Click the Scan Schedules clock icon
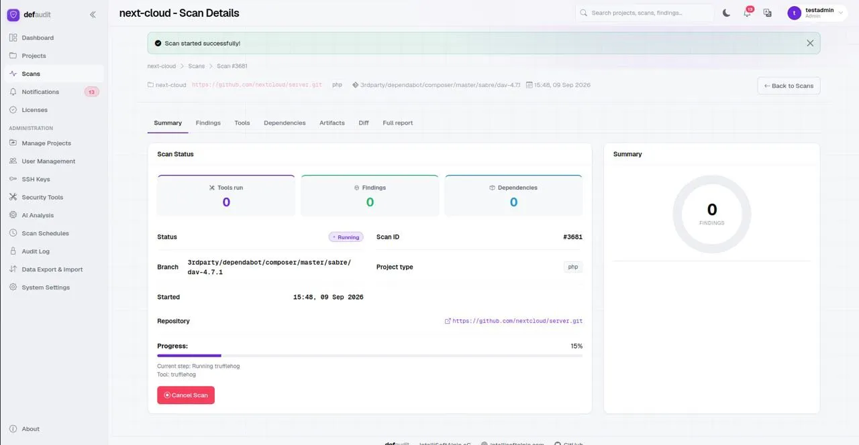Viewport: 859px width, 445px height. coord(13,233)
